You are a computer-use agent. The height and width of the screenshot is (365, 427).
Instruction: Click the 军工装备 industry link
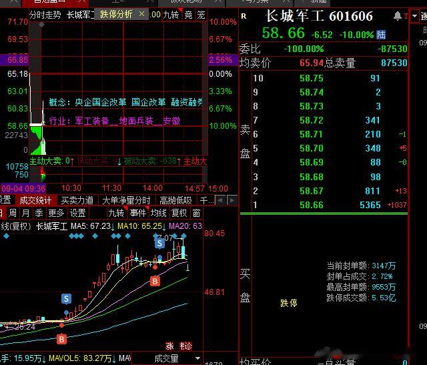pos(92,121)
